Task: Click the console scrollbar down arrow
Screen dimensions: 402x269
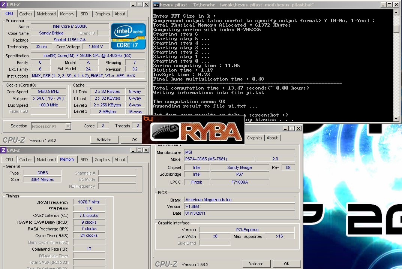Action: pos(396,119)
